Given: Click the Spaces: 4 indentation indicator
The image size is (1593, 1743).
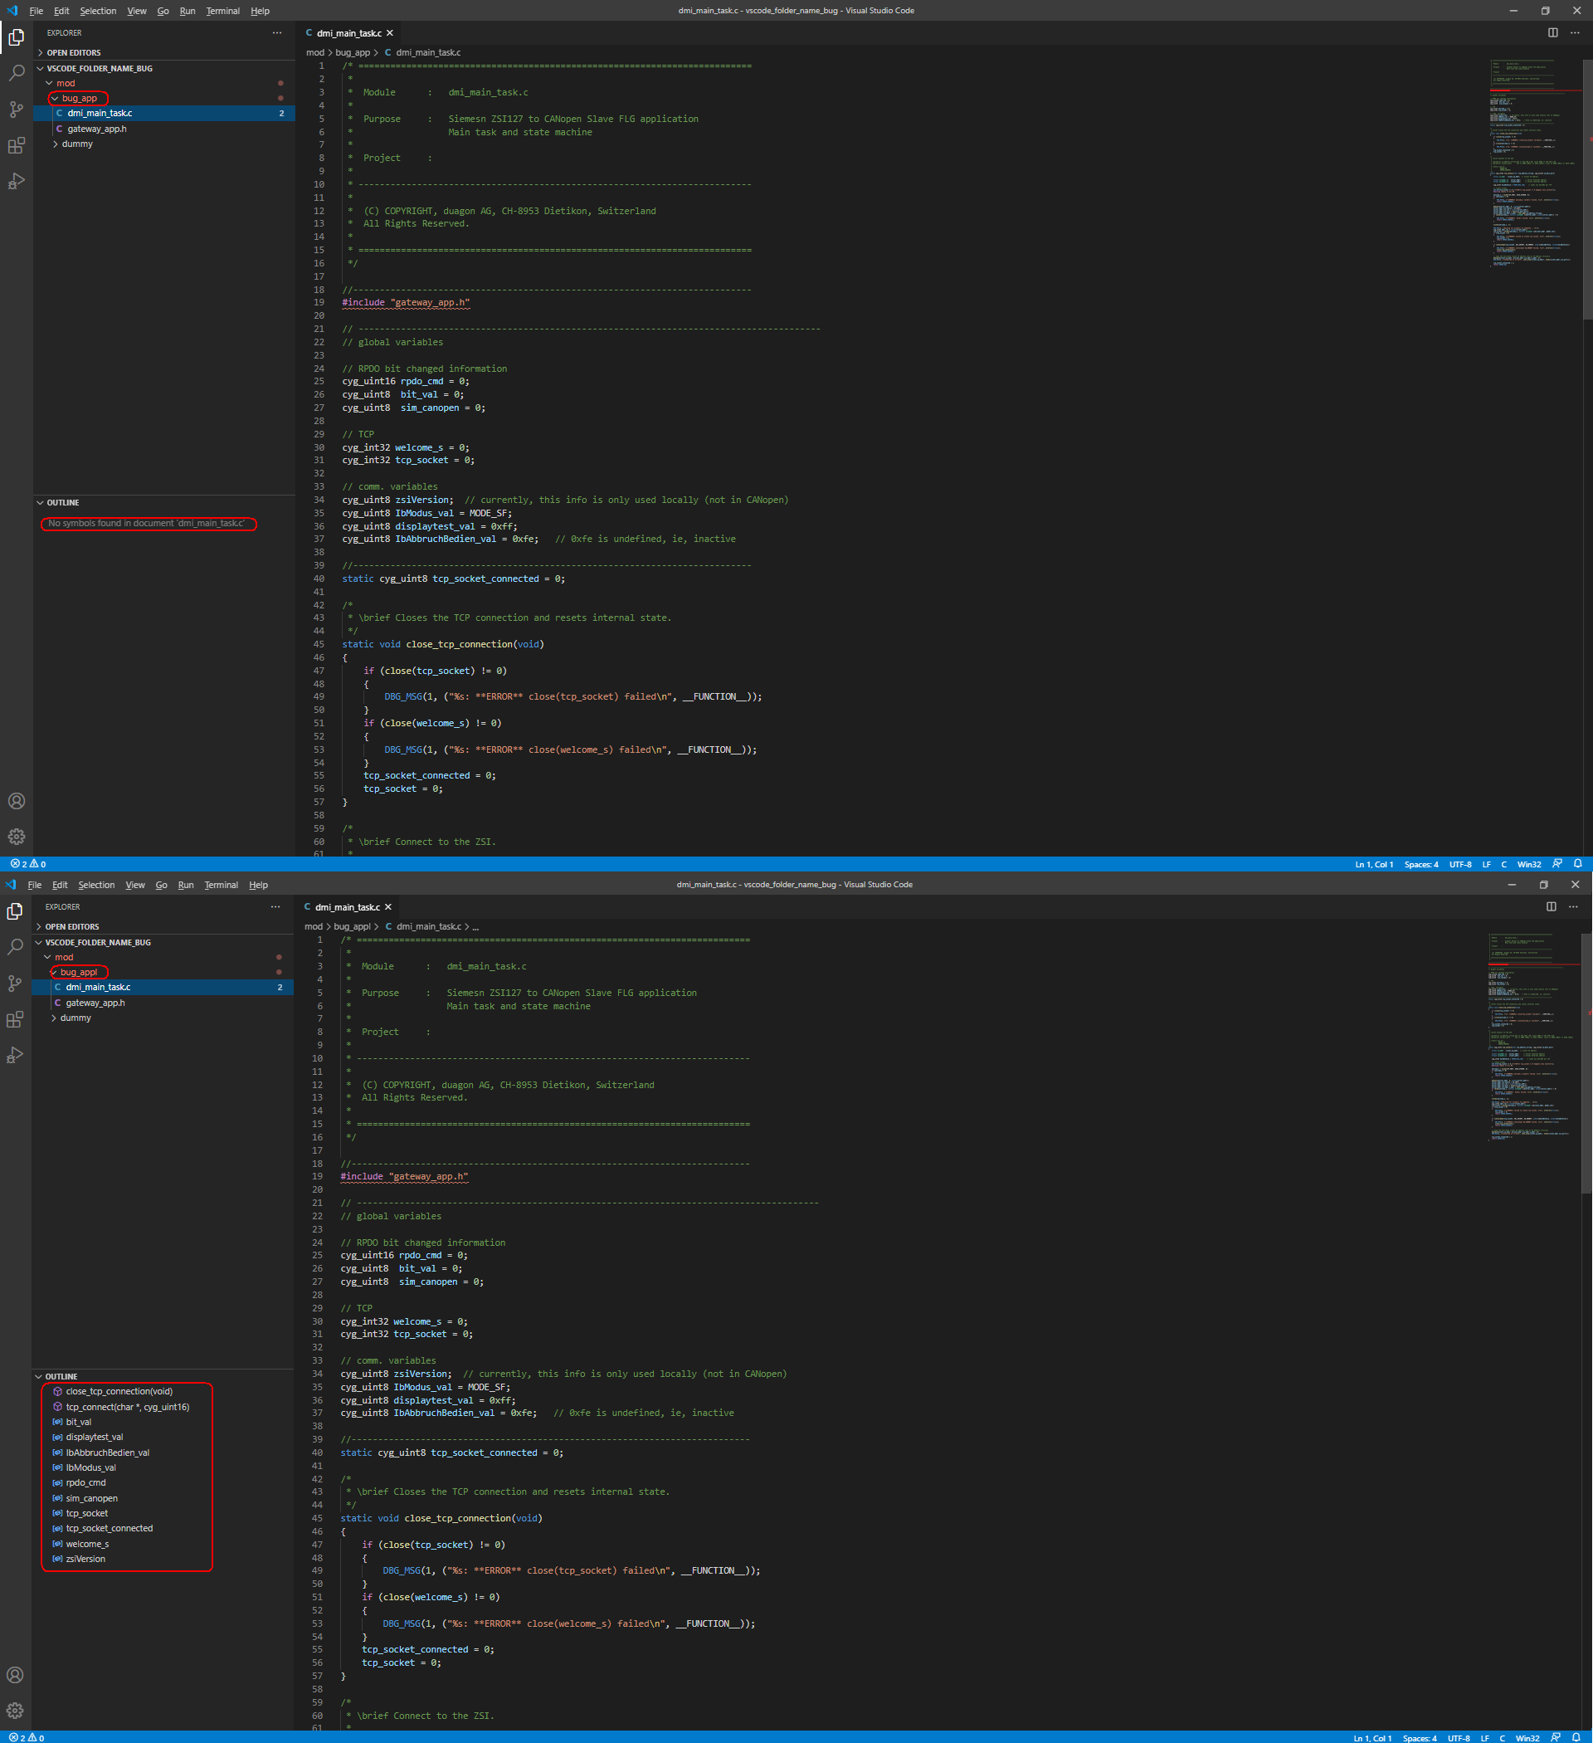Looking at the screenshot, I should 1421,864.
